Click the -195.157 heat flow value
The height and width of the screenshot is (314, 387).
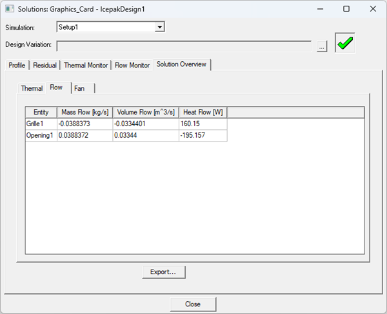203,135
